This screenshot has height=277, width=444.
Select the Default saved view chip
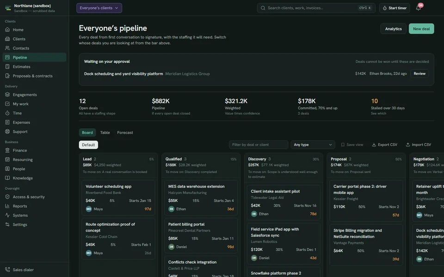click(x=88, y=145)
